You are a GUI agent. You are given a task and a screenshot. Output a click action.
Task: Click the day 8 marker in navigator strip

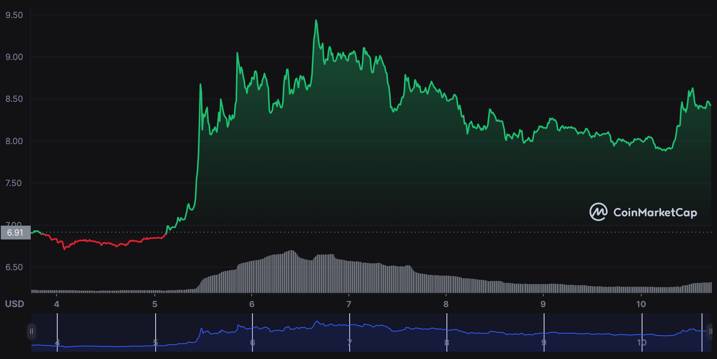pyautogui.click(x=447, y=343)
